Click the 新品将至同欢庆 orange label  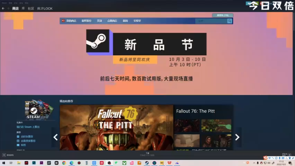point(135,59)
